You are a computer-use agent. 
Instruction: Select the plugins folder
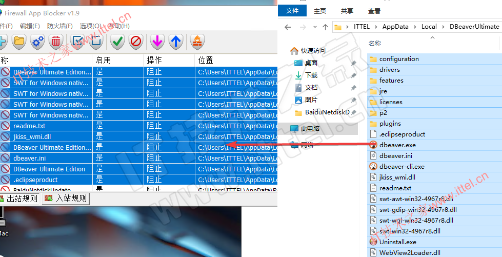pos(390,124)
